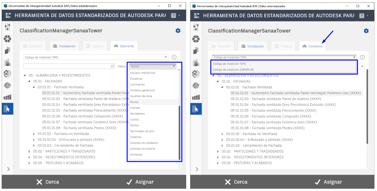Select the highlighted cursor data tool in right window sidebar
This screenshot has height=191, width=377.
pos(196,109)
